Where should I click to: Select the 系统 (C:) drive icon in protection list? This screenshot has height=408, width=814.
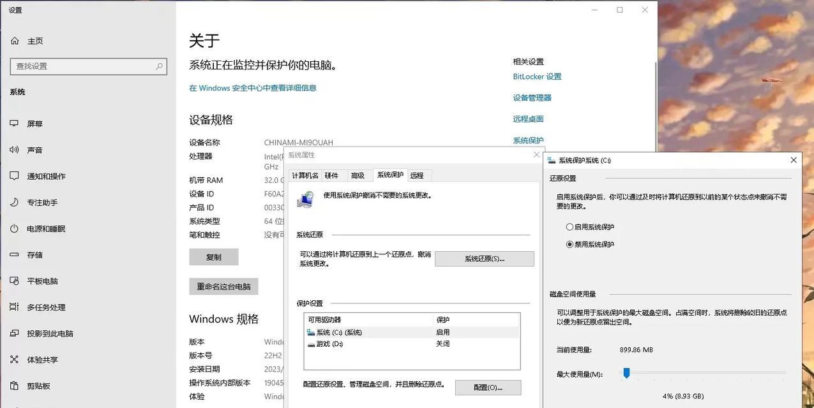coord(311,332)
